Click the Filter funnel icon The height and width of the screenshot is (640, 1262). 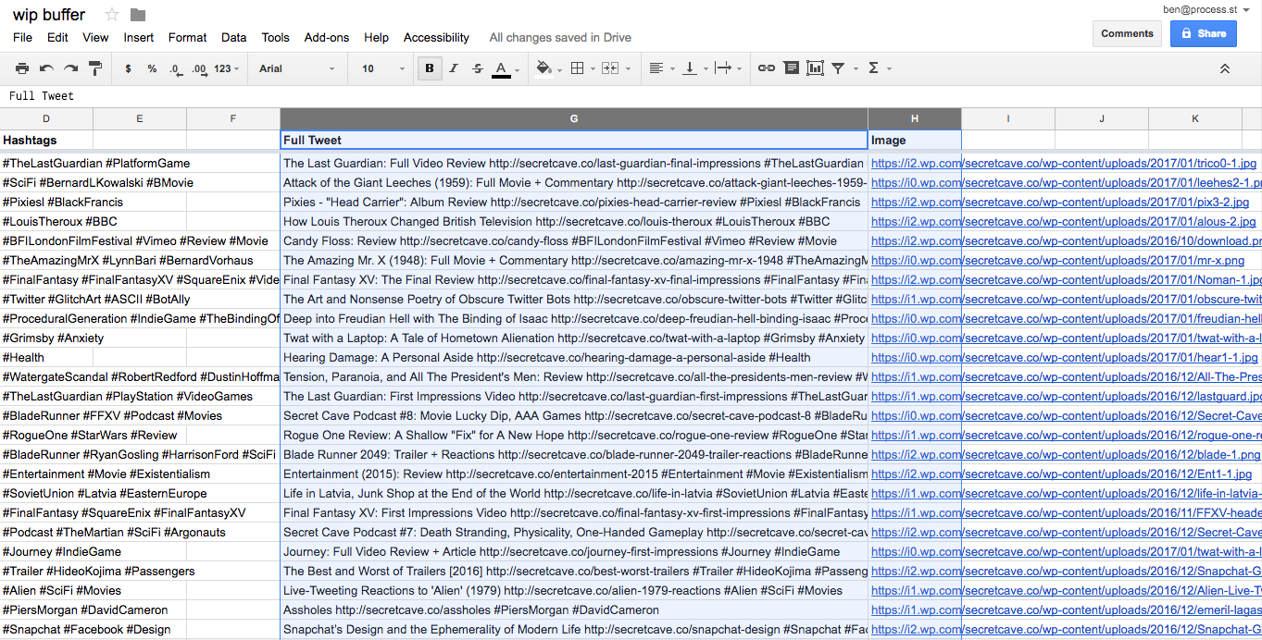(x=838, y=68)
